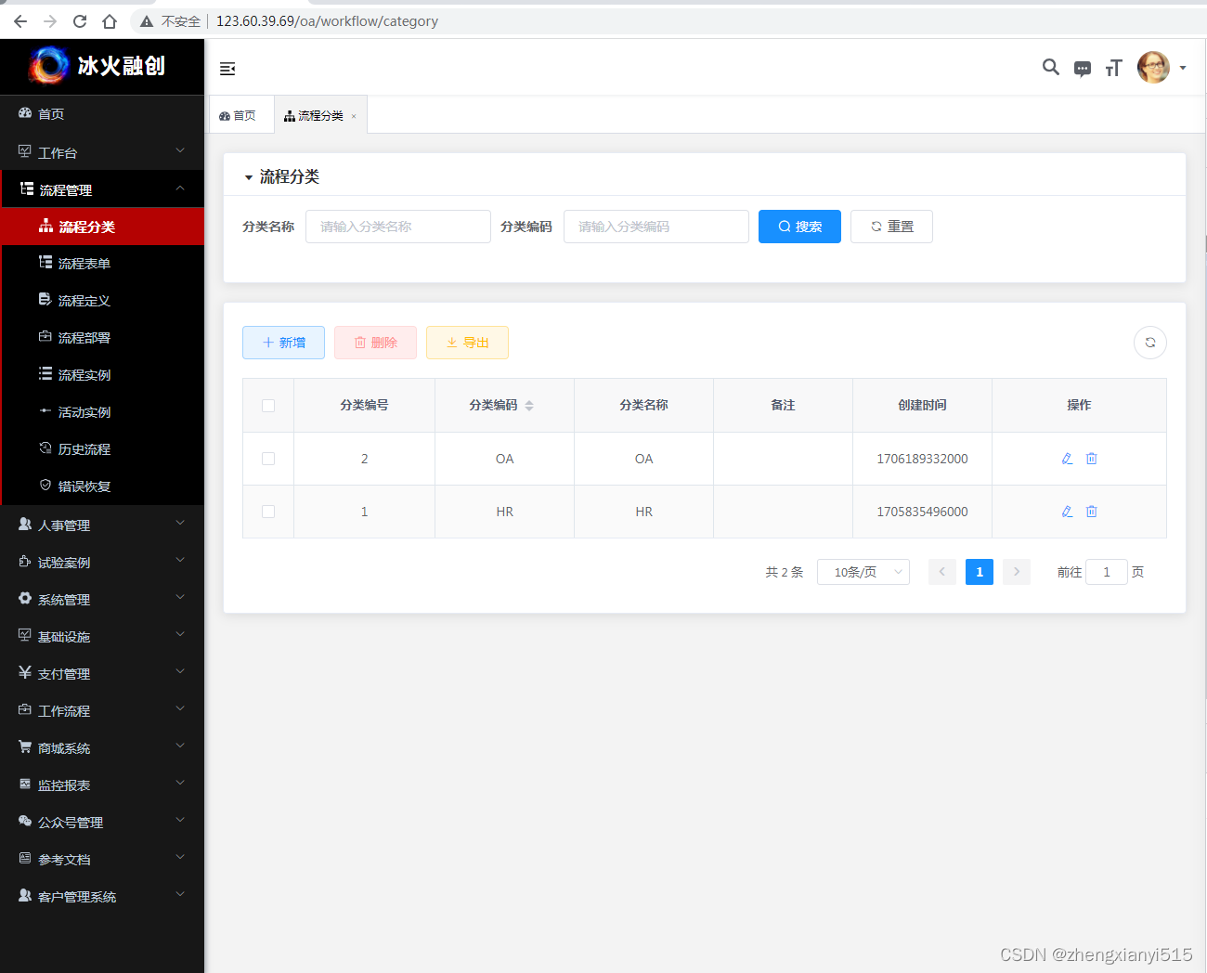Open 错误恢复 sidebar item
The image size is (1207, 973).
tap(102, 486)
